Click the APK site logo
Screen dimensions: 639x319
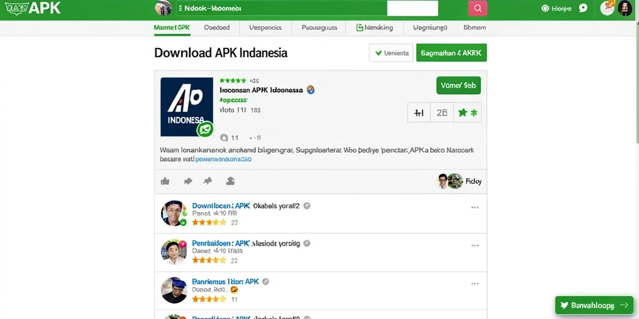tap(32, 8)
